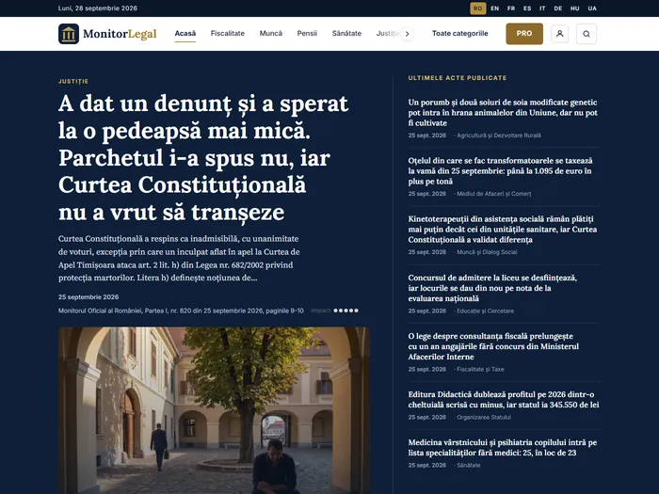Image resolution: width=659 pixels, height=494 pixels.
Task: Click the JUSTIȚIE label above the headline
Action: 73,82
